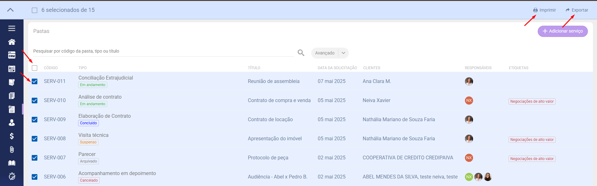The width and height of the screenshot is (597, 186).
Task: Open the contacts person icon
Action: (x=12, y=123)
